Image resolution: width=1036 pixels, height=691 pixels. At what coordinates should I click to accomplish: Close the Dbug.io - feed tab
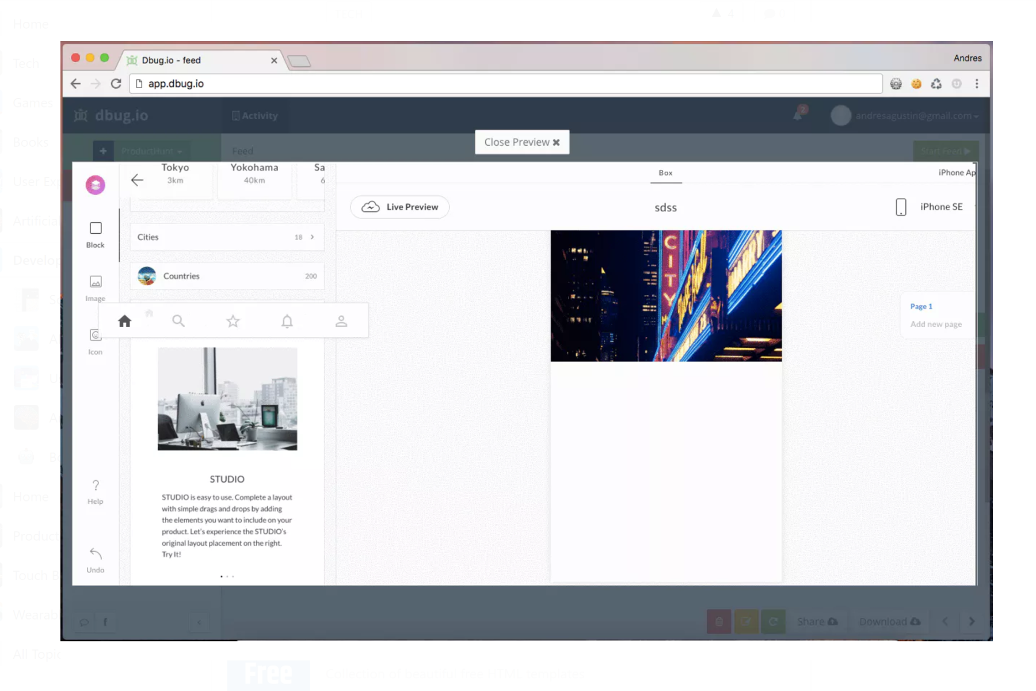[x=274, y=60]
